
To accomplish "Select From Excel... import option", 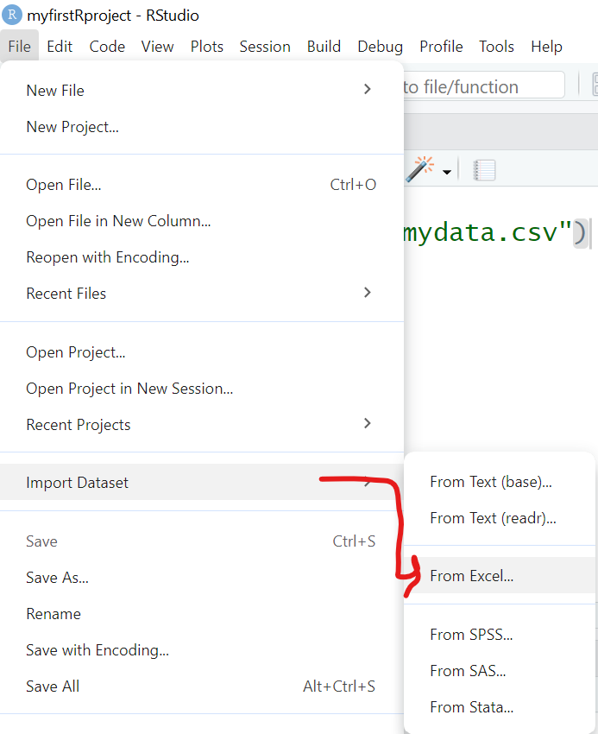I will pyautogui.click(x=500, y=575).
